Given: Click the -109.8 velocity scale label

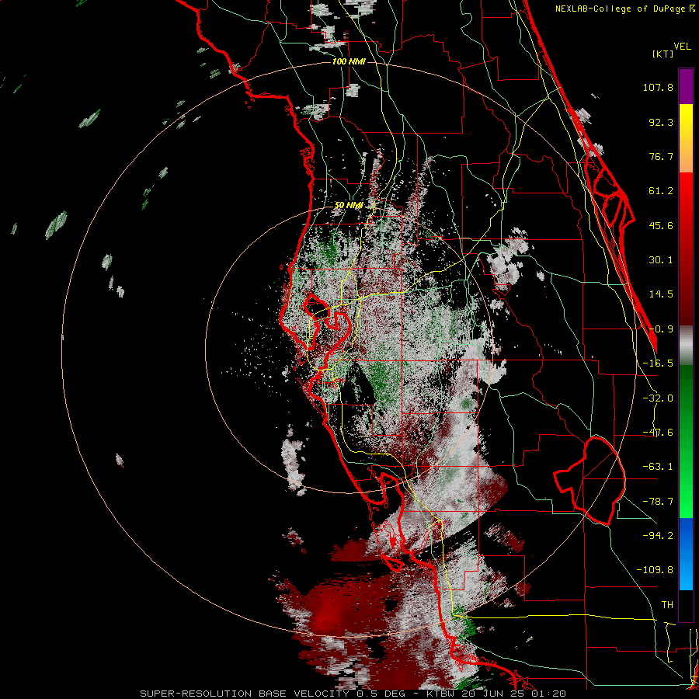Looking at the screenshot, I should (x=655, y=570).
